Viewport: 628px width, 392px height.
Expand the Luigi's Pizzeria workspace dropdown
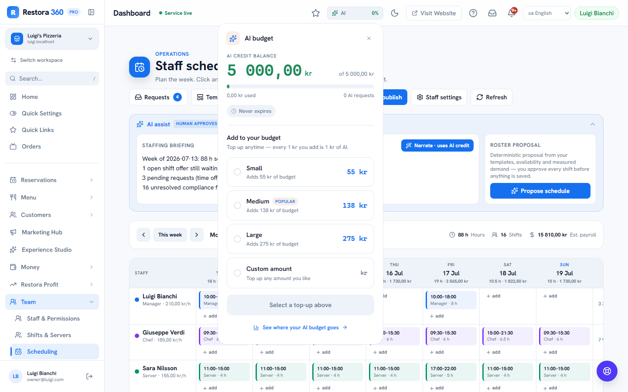(x=52, y=39)
